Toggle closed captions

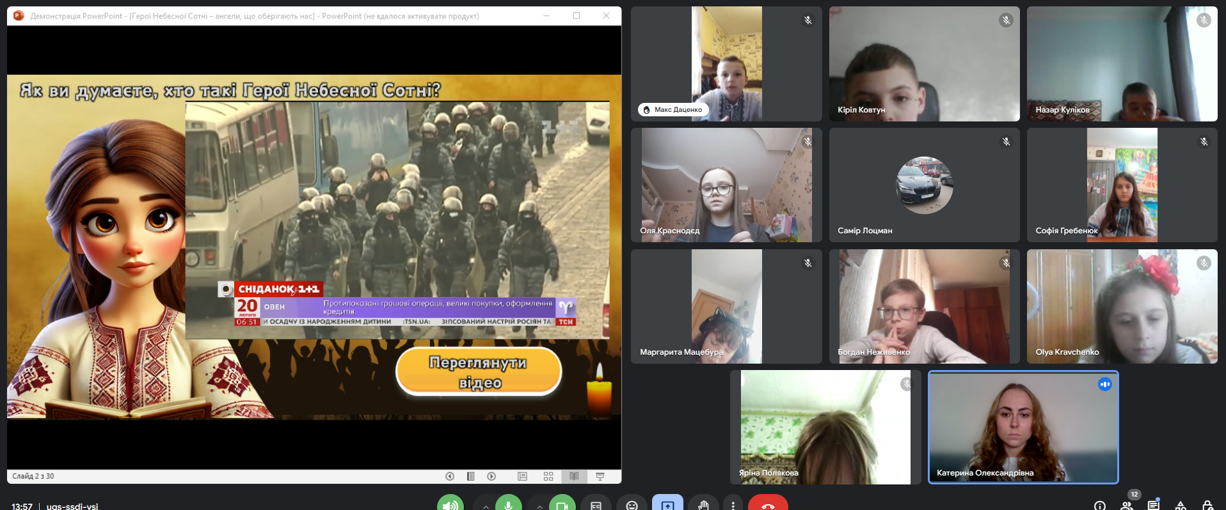tap(596, 505)
